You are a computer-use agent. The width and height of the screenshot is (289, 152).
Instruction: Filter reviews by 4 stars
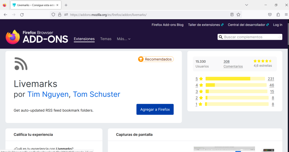pyautogui.click(x=199, y=85)
